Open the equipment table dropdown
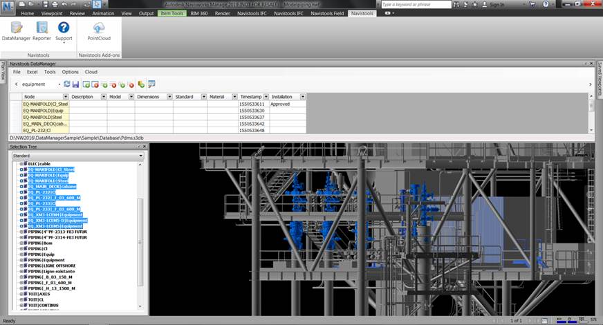This screenshot has width=603, height=325. click(59, 84)
